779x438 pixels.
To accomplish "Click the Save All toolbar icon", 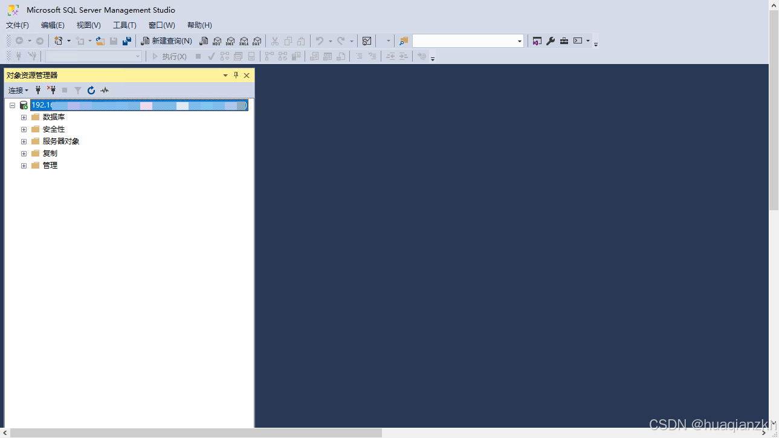I will click(x=127, y=41).
